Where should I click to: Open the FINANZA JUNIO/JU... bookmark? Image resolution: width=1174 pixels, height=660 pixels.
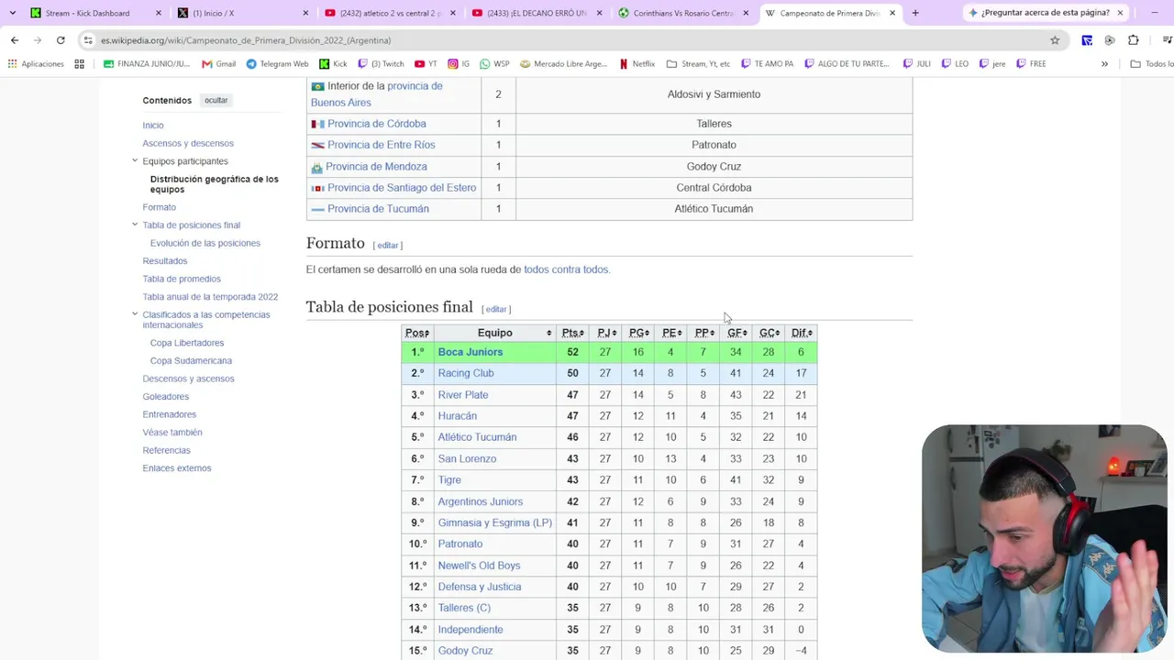(x=147, y=64)
